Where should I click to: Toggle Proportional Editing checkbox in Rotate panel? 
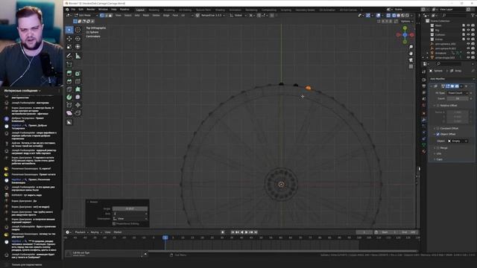pyautogui.click(x=114, y=223)
